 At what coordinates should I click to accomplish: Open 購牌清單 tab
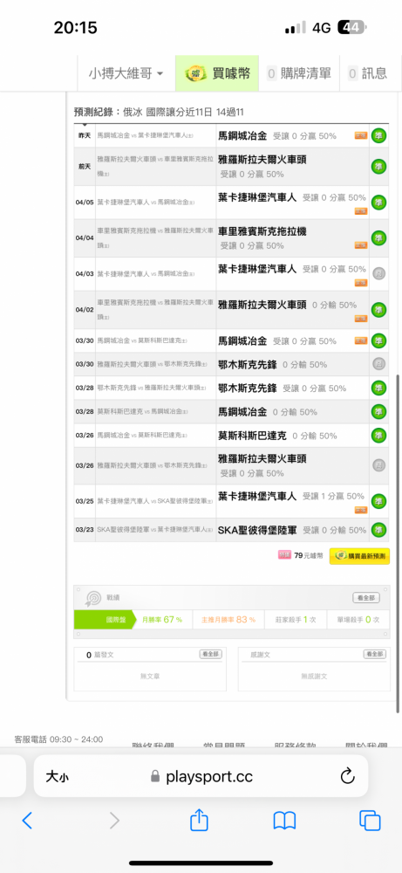[x=299, y=73]
